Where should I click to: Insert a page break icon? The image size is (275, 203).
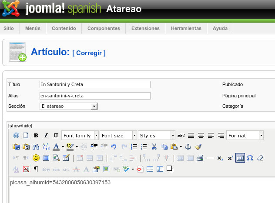tap(150, 169)
